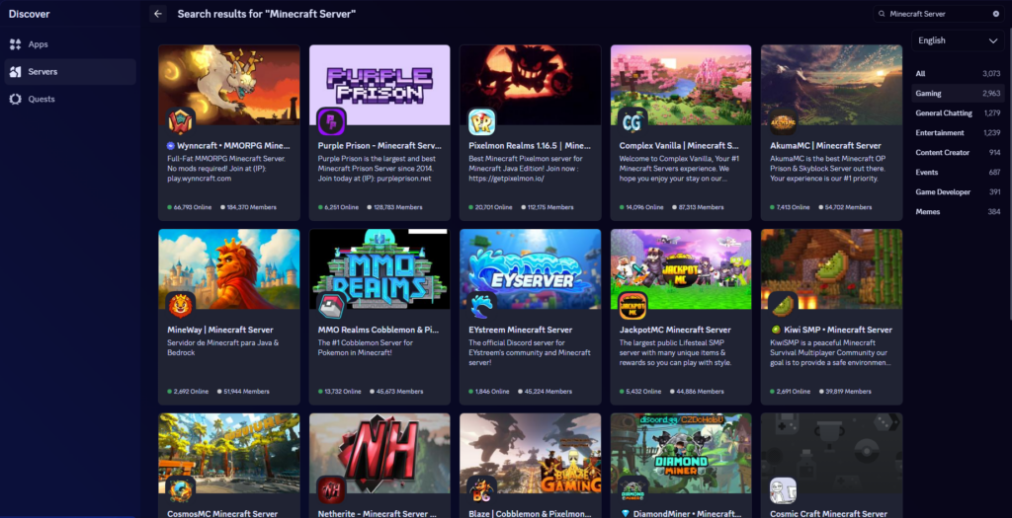Click the Wynncraft server avatar icon
1012x518 pixels.
coord(180,121)
